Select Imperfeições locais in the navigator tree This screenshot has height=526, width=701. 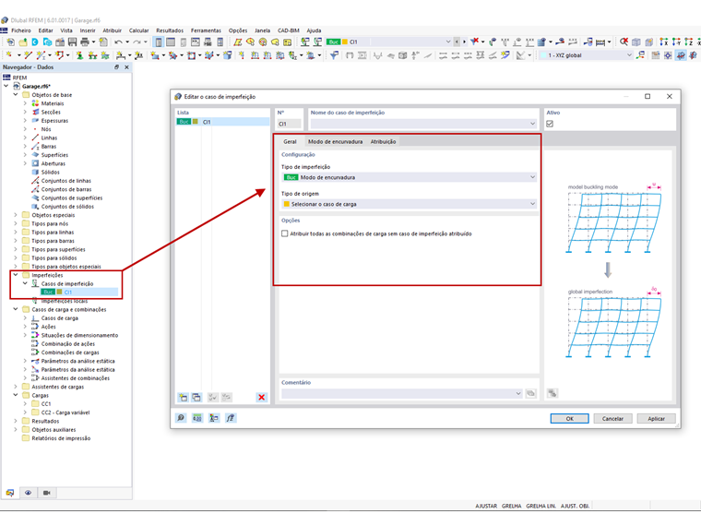coord(64,301)
